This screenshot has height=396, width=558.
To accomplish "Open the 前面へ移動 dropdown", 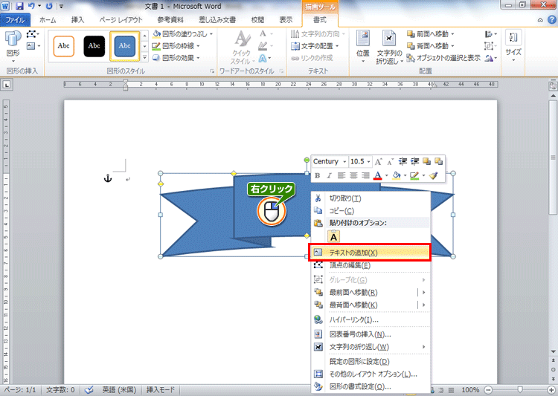I will tap(452, 34).
